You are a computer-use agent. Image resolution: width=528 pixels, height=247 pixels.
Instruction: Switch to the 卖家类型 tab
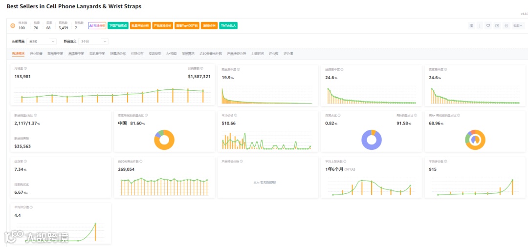click(155, 53)
